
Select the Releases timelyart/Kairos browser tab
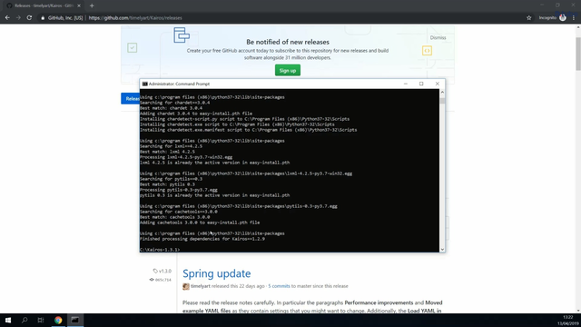[44, 5]
